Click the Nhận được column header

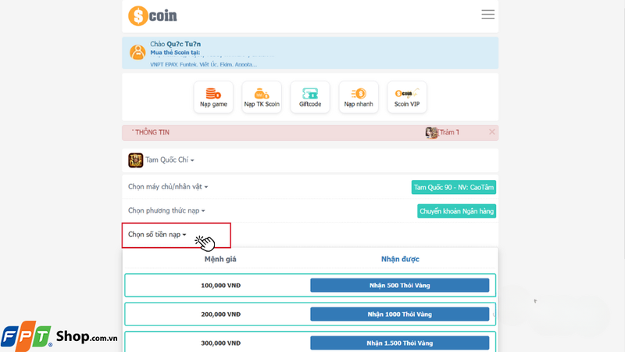pos(400,259)
